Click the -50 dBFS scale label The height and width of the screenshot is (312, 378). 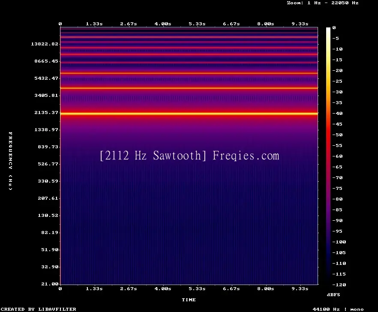pyautogui.click(x=337, y=135)
